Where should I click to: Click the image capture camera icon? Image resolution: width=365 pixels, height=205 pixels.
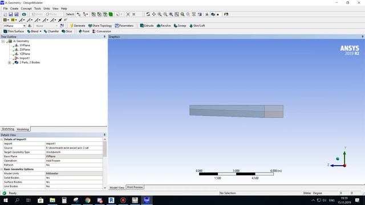tap(24, 14)
